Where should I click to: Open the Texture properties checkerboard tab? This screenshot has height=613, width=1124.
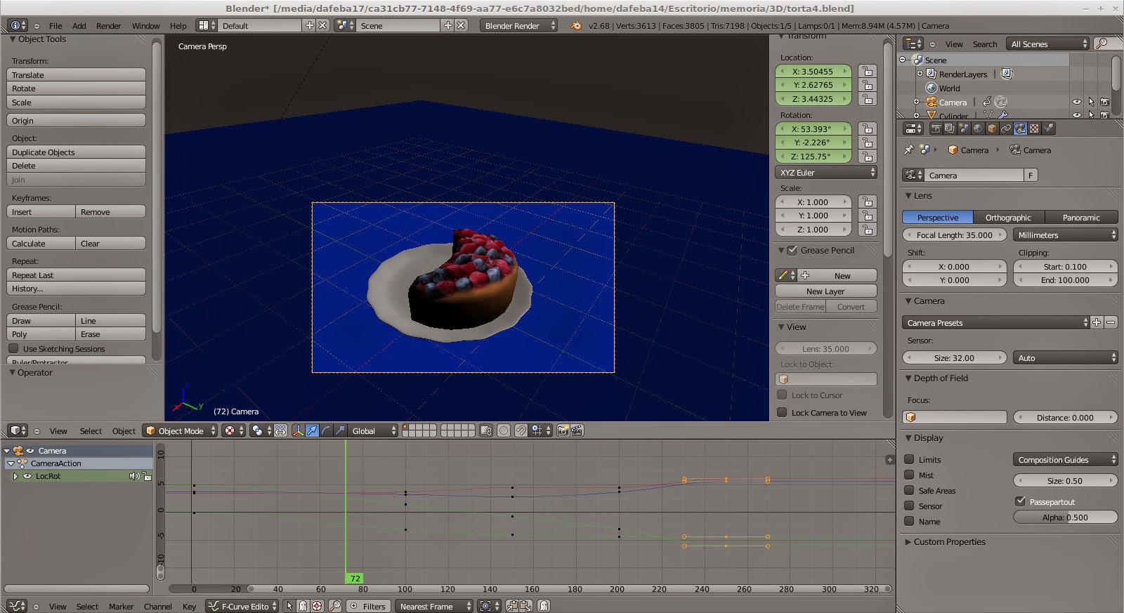[x=1034, y=128]
